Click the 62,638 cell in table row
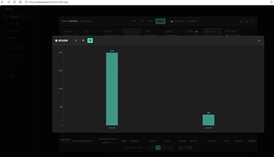This screenshot has height=157, width=274. pyautogui.click(x=153, y=141)
